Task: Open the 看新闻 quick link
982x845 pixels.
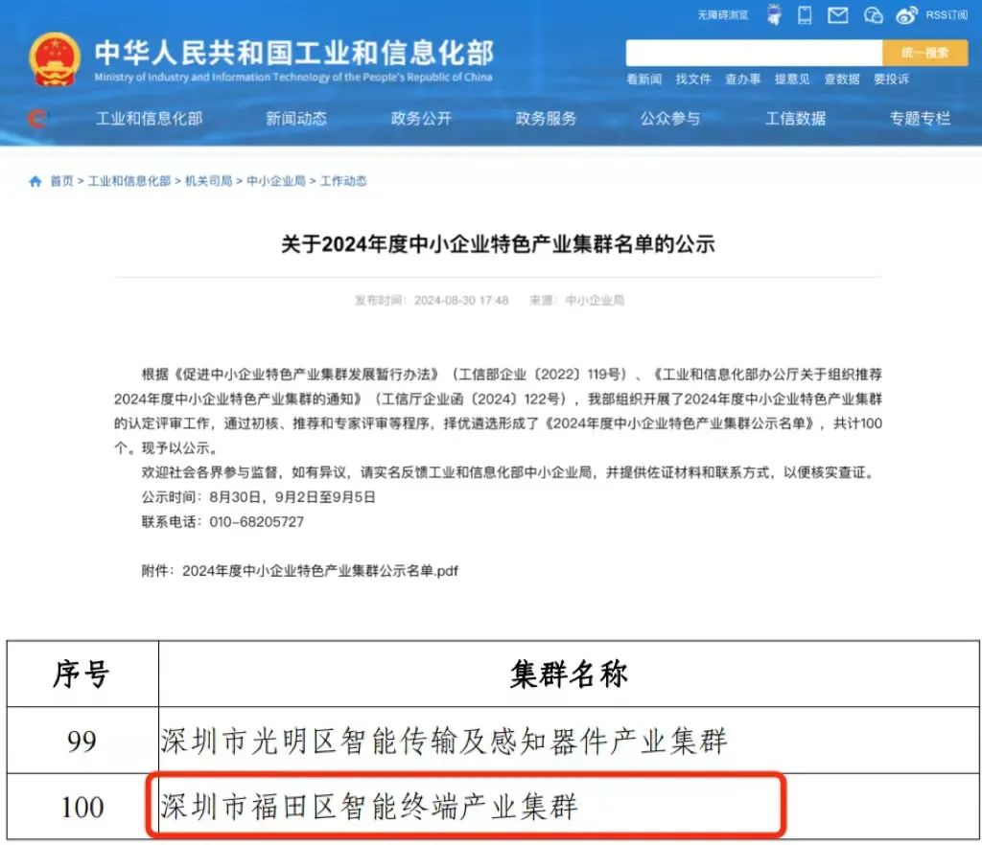Action: pyautogui.click(x=643, y=79)
